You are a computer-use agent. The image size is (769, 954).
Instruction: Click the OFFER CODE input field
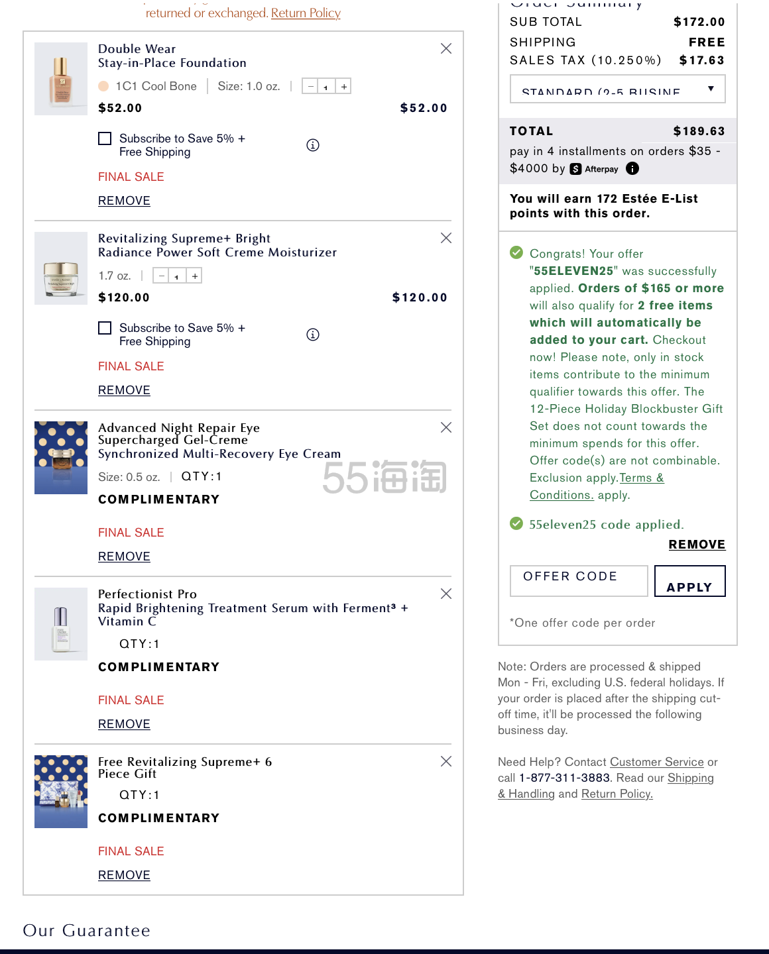tap(578, 581)
